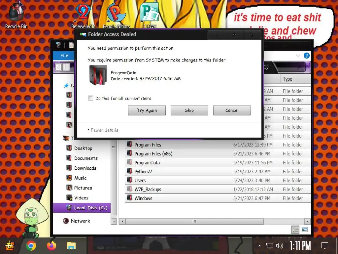338x254 pixels.
Task: Open the File tab in Explorer
Action: pos(64,56)
